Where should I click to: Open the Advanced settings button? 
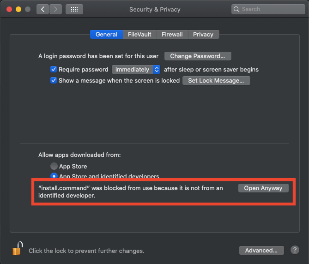(x=261, y=250)
